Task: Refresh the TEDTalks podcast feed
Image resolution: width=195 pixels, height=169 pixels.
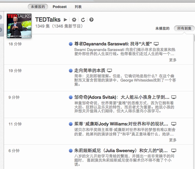Action: [x=83, y=20]
